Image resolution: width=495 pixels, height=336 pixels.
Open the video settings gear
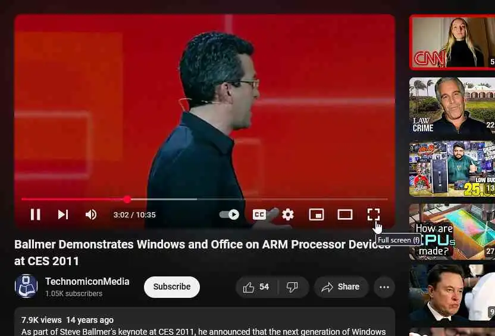[287, 214]
